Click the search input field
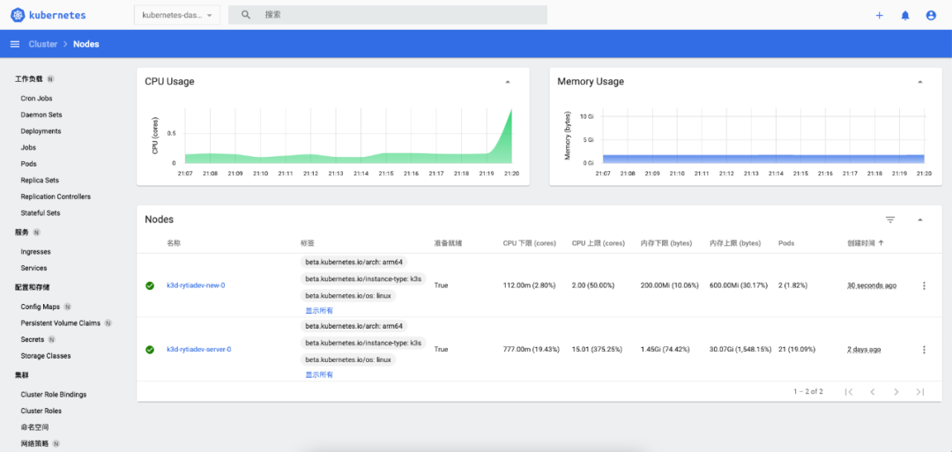Screen dimensions: 952x452 pyautogui.click(x=387, y=15)
